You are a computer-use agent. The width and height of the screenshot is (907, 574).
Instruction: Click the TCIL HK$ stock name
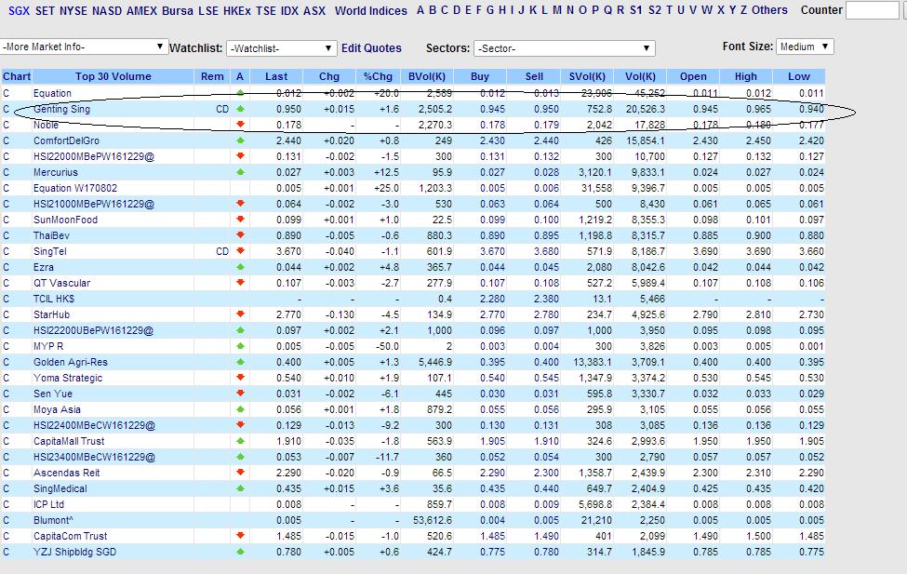tap(54, 300)
